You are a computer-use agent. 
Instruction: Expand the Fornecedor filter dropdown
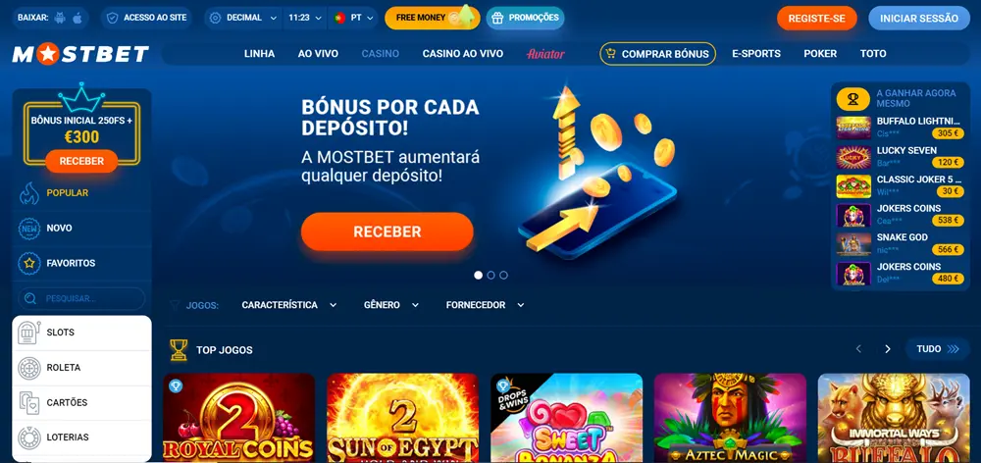click(485, 305)
